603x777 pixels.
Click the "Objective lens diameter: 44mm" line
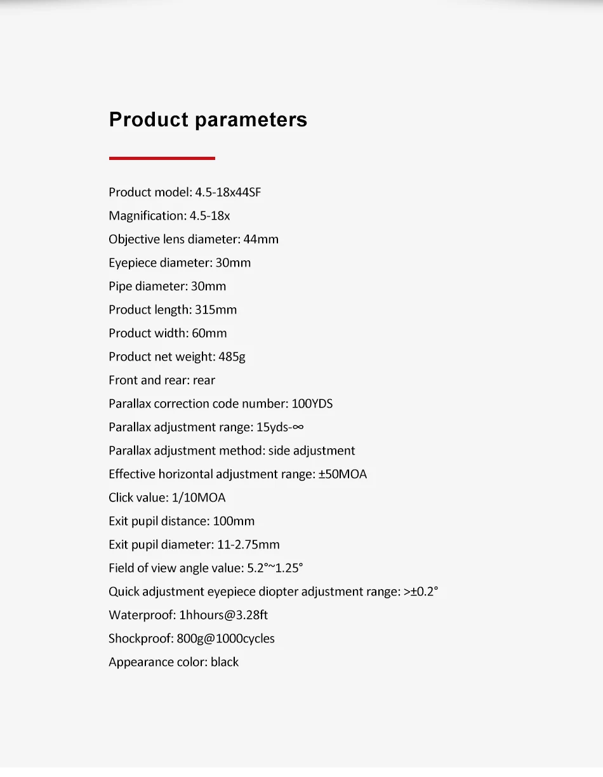tap(194, 239)
